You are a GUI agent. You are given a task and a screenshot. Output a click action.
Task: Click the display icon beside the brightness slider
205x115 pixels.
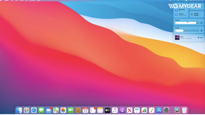pyautogui.click(x=201, y=23)
